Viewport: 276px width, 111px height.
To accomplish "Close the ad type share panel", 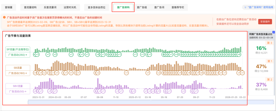I will 273,32.
